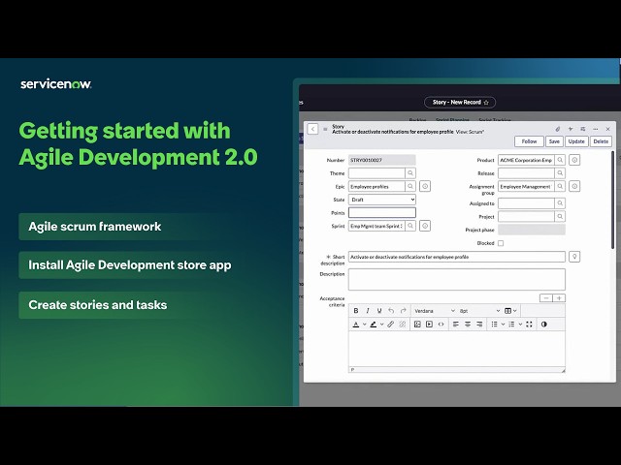
Task: Click the story form vertical scrollbar
Action: coord(613,200)
